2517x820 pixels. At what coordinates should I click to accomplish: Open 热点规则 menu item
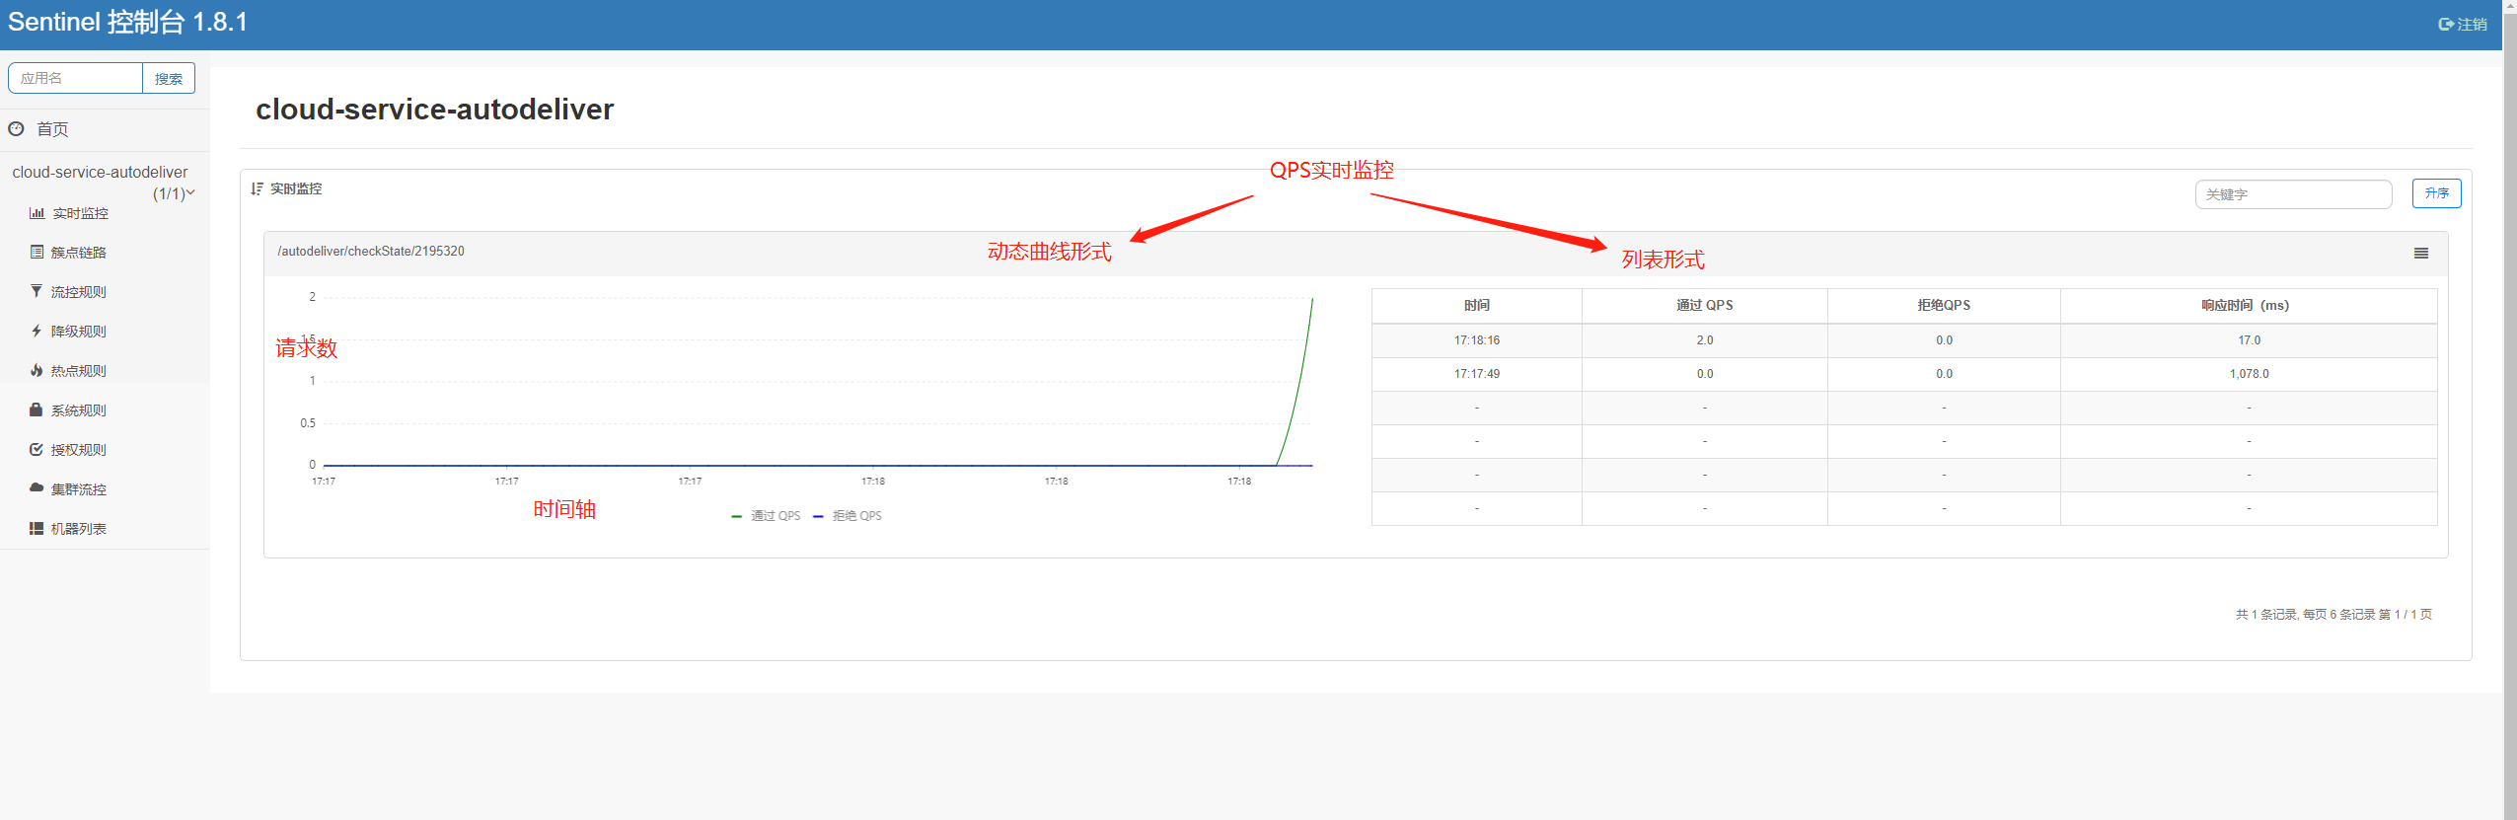[x=79, y=371]
